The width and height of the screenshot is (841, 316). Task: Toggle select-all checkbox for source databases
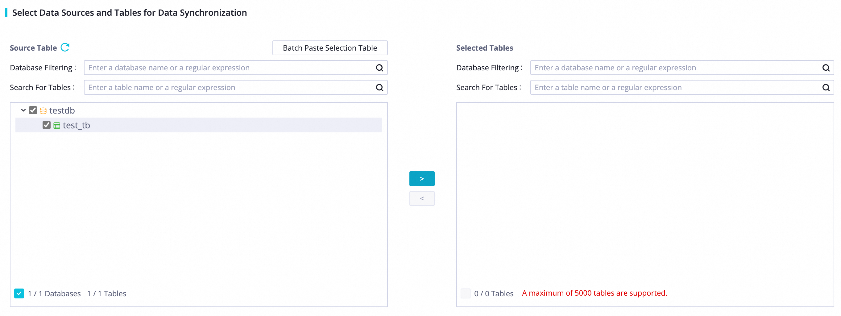(19, 293)
